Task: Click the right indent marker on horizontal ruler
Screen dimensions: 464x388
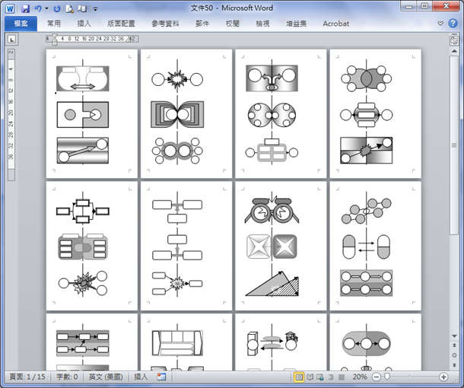Action: pyautogui.click(x=128, y=39)
